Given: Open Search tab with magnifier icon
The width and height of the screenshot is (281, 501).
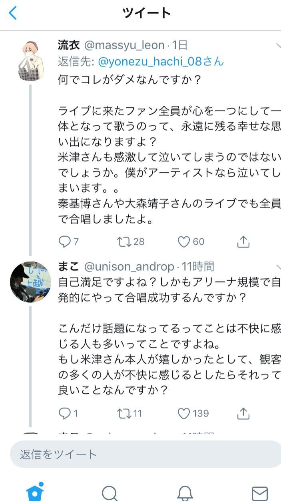Looking at the screenshot, I should click(x=110, y=493).
